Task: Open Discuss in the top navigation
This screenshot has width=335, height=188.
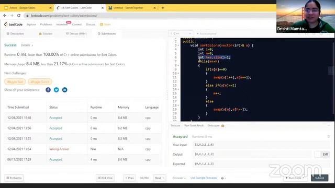Action: coord(91,25)
